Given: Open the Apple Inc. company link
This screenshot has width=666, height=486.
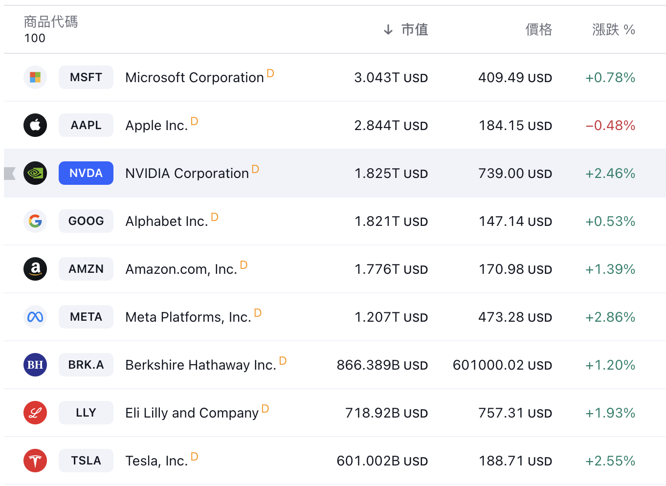Looking at the screenshot, I should click(x=156, y=126).
